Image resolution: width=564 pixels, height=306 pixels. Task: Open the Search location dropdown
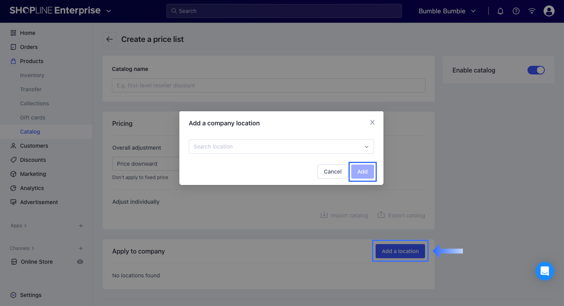[281, 147]
